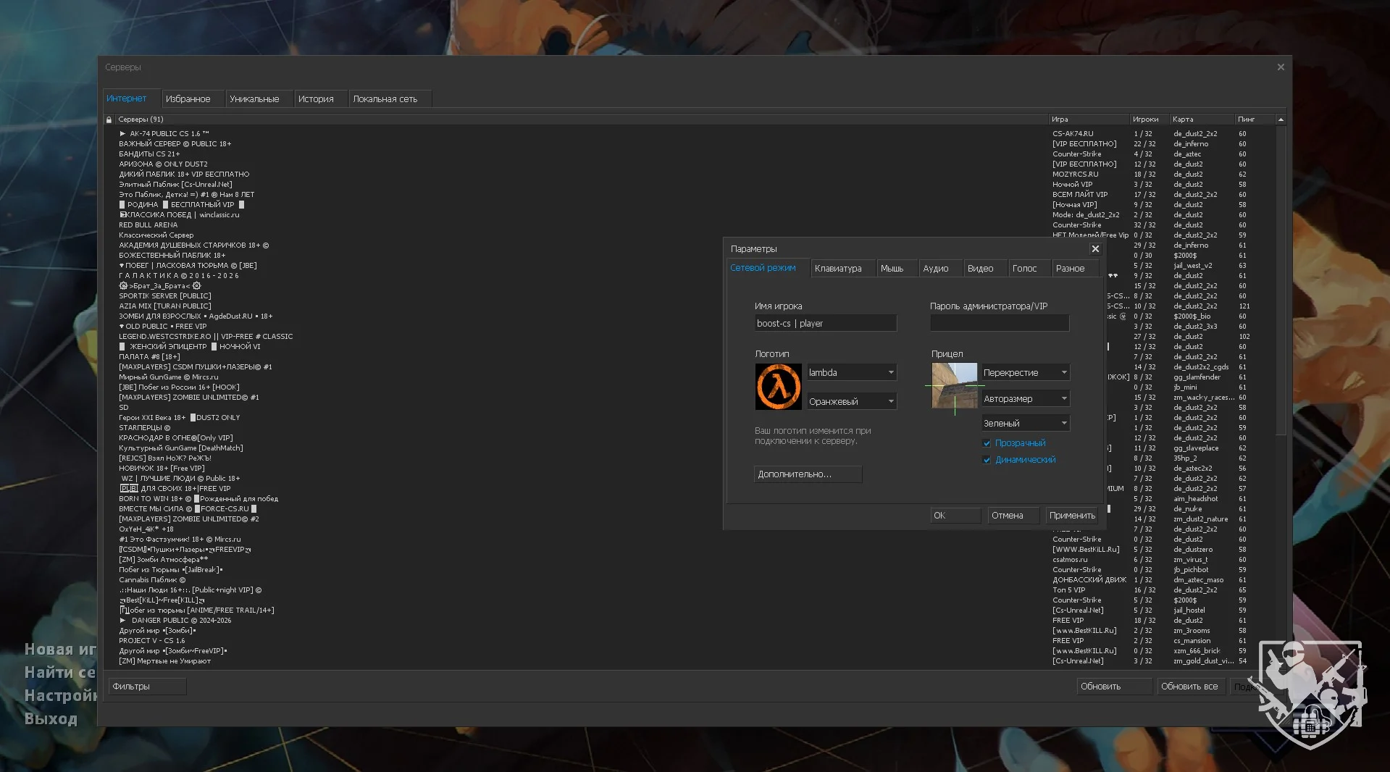Click the crosshair preview thumbnail

(x=954, y=386)
